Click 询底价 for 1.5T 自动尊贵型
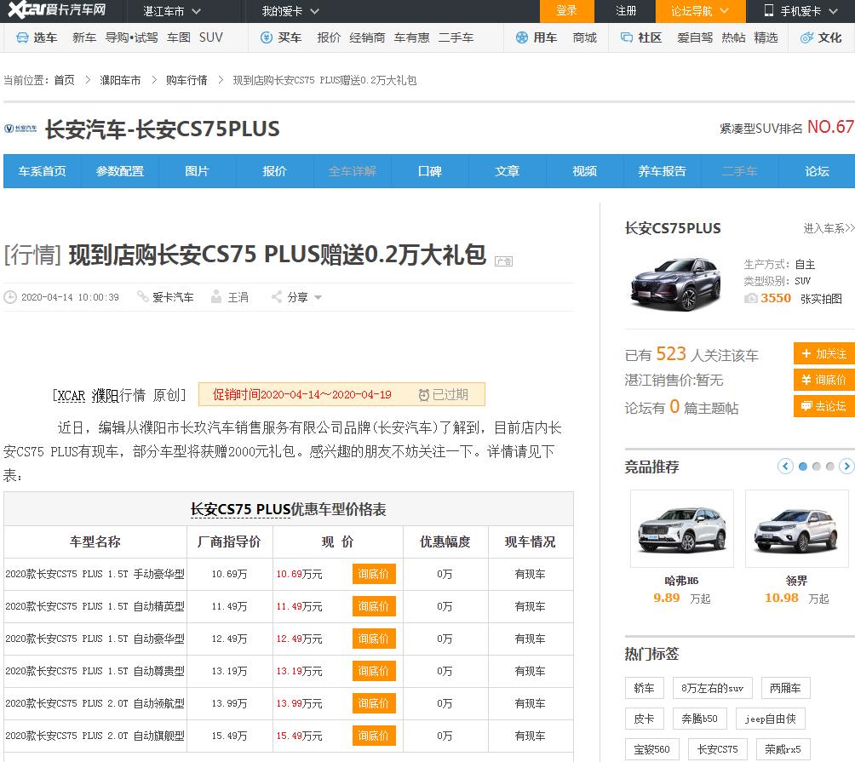Viewport: 855px width, 762px height. click(x=374, y=671)
